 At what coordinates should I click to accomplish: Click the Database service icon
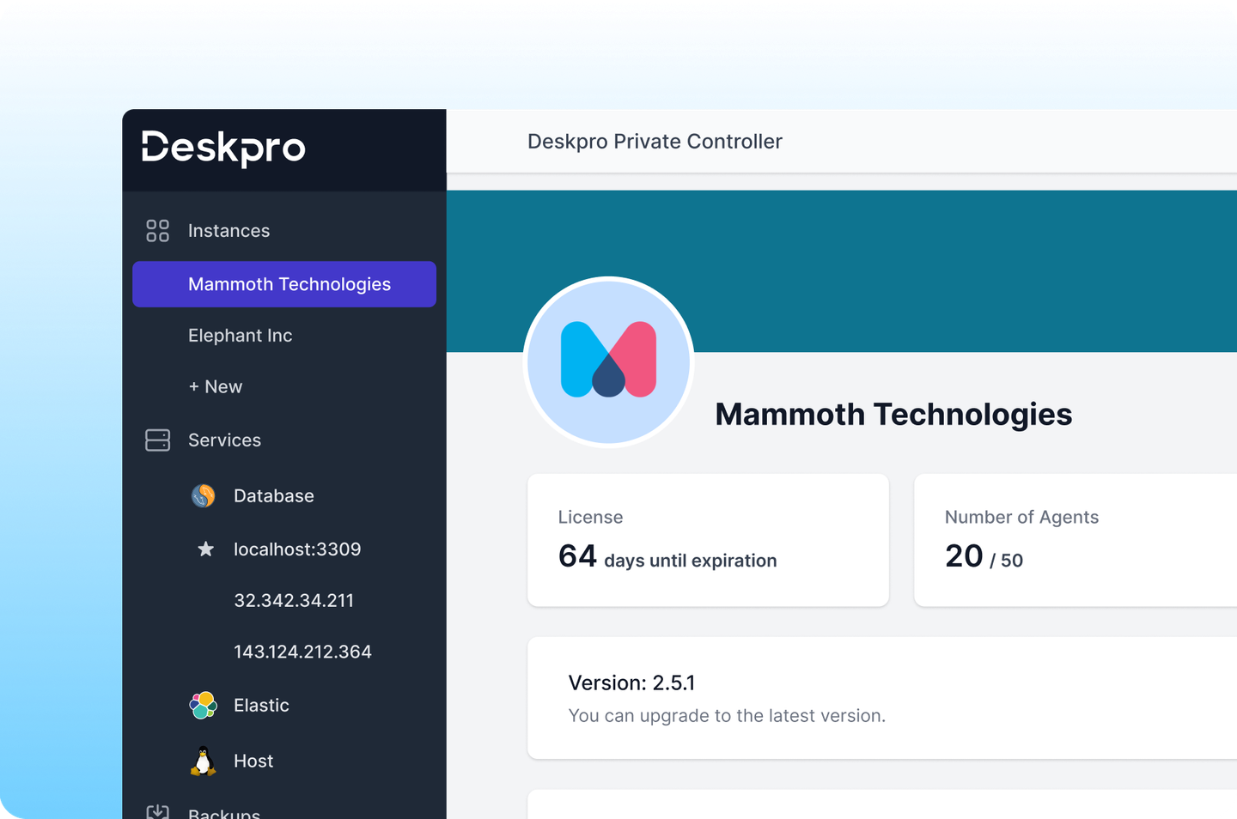[203, 495]
